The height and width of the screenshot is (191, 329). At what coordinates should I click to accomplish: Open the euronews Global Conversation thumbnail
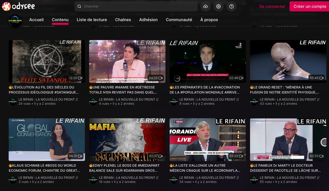[47, 139]
